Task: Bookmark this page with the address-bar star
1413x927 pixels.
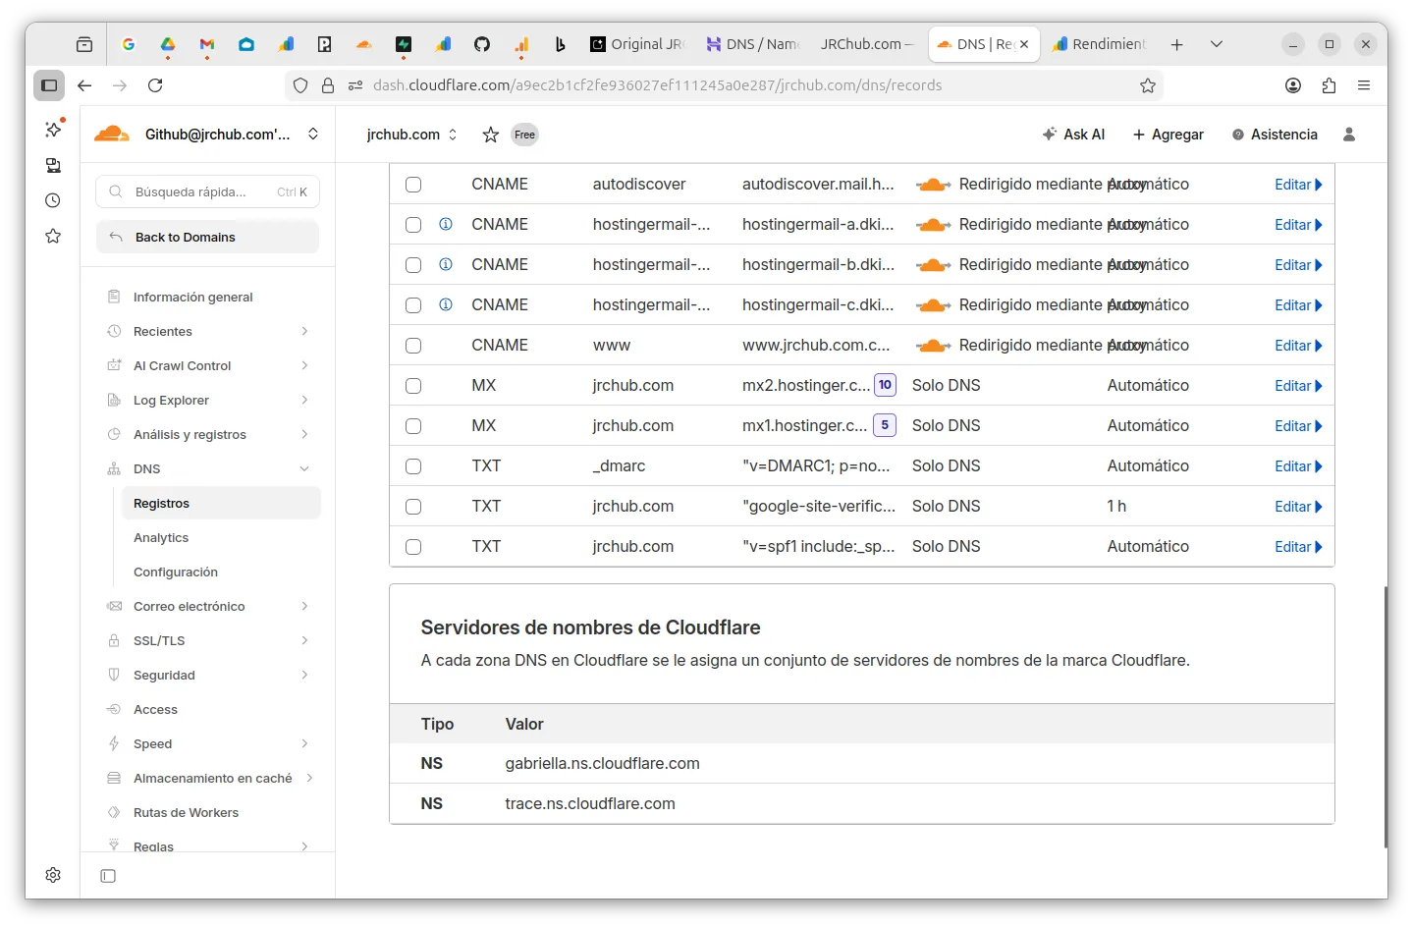Action: (1148, 85)
